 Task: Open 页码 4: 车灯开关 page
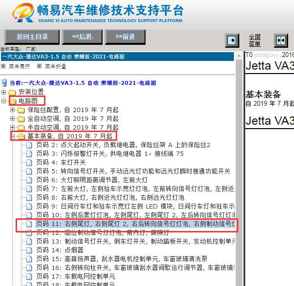(61, 162)
